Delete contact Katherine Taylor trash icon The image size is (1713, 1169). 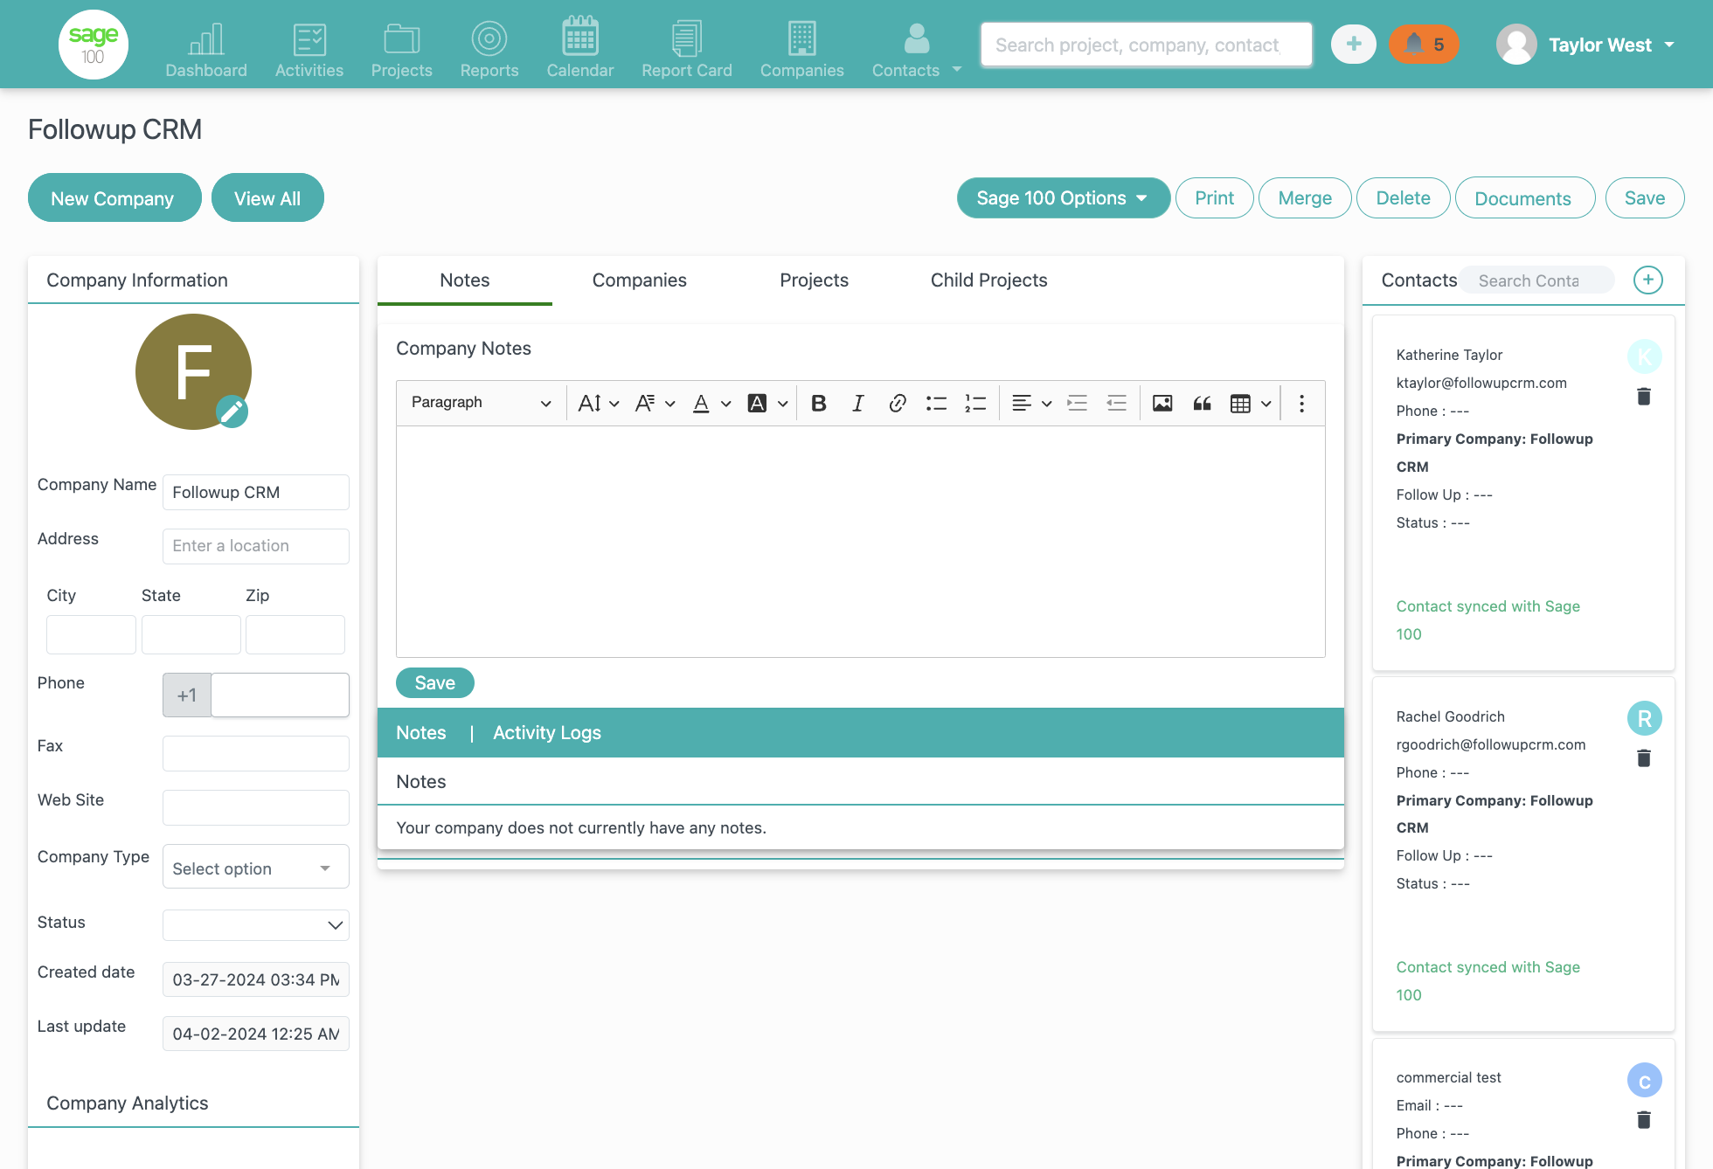point(1644,397)
